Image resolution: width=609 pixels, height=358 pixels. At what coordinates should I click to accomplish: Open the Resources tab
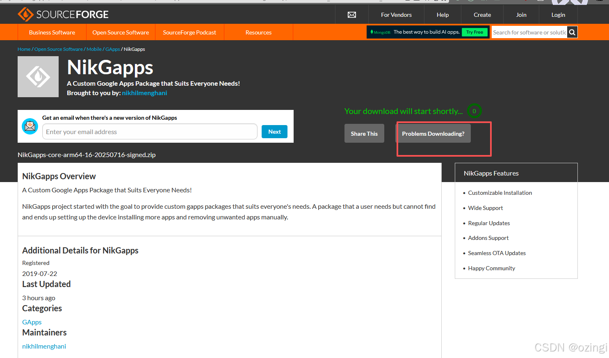tap(258, 32)
